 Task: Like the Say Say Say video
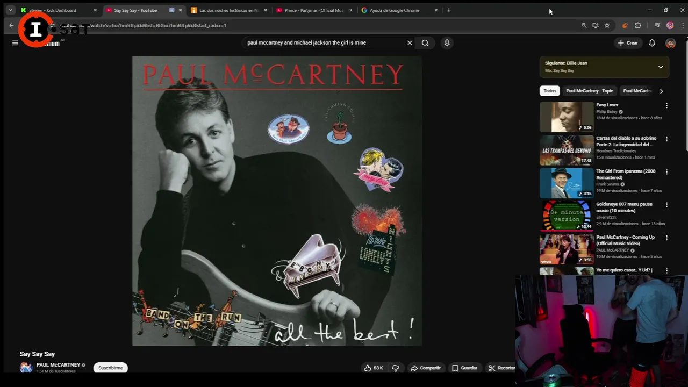(x=374, y=368)
